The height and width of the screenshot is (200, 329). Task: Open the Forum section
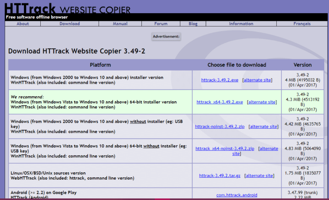[x=161, y=24]
